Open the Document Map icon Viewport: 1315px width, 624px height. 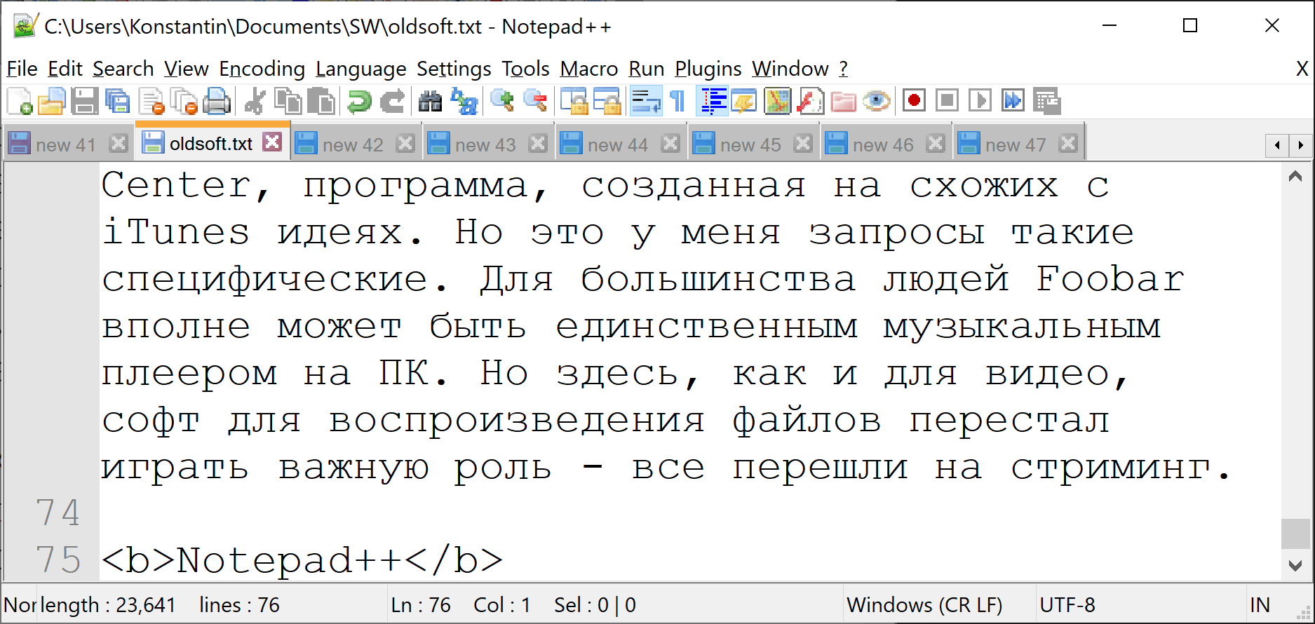tap(777, 102)
